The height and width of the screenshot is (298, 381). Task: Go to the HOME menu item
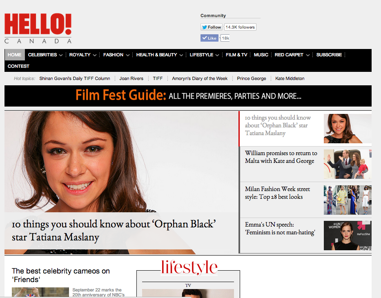pyautogui.click(x=15, y=55)
